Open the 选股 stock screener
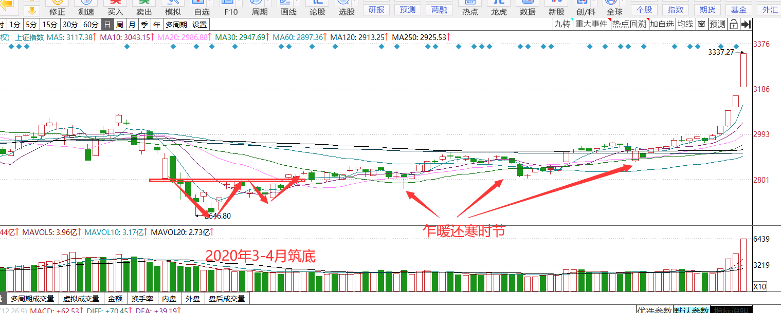The height and width of the screenshot is (313, 781). pyautogui.click(x=347, y=8)
